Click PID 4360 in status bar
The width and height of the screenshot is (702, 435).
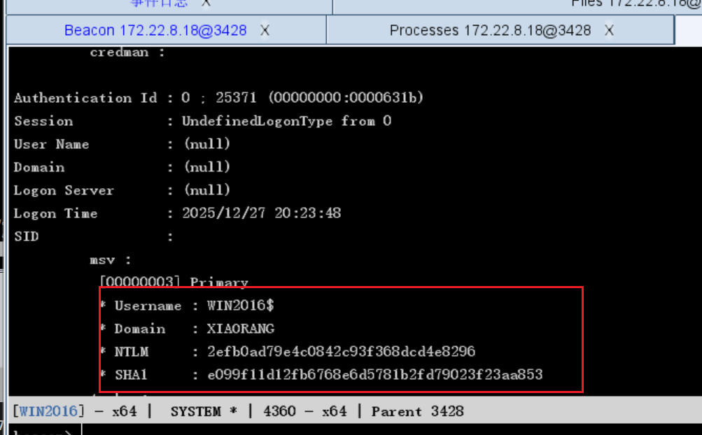pyautogui.click(x=279, y=411)
